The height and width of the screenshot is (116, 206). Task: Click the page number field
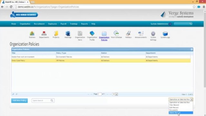point(100,94)
